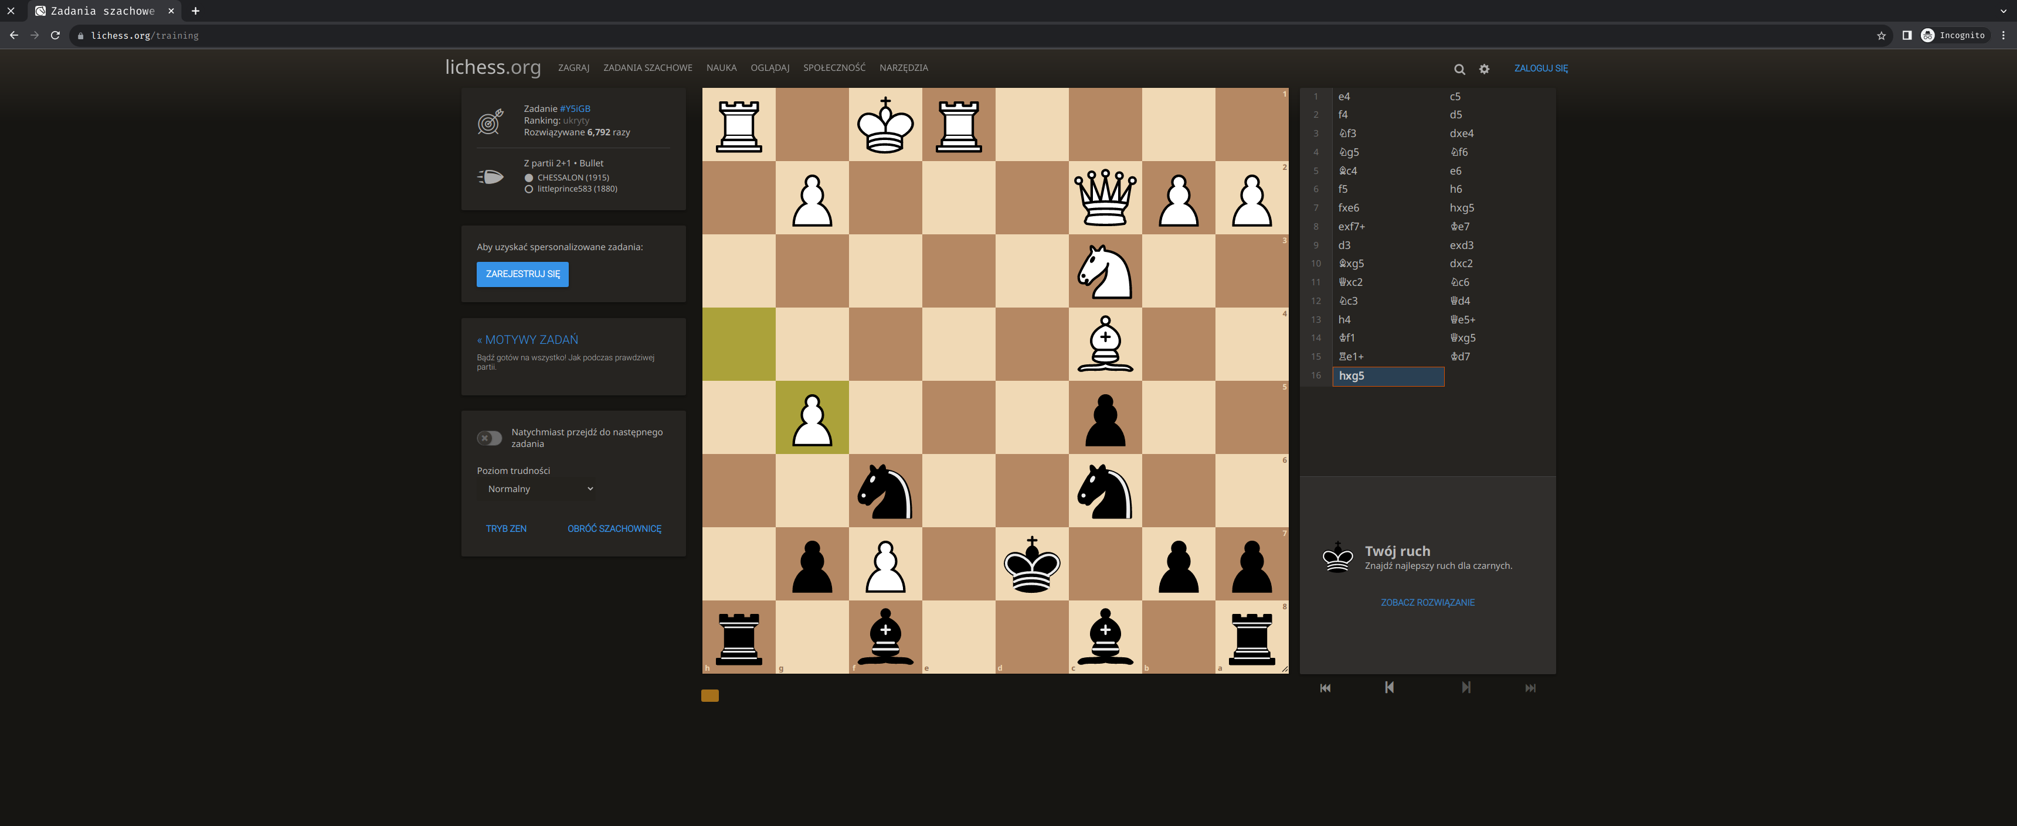Click the ZOBACZ ROZWIĄZANIE link

[x=1427, y=602]
